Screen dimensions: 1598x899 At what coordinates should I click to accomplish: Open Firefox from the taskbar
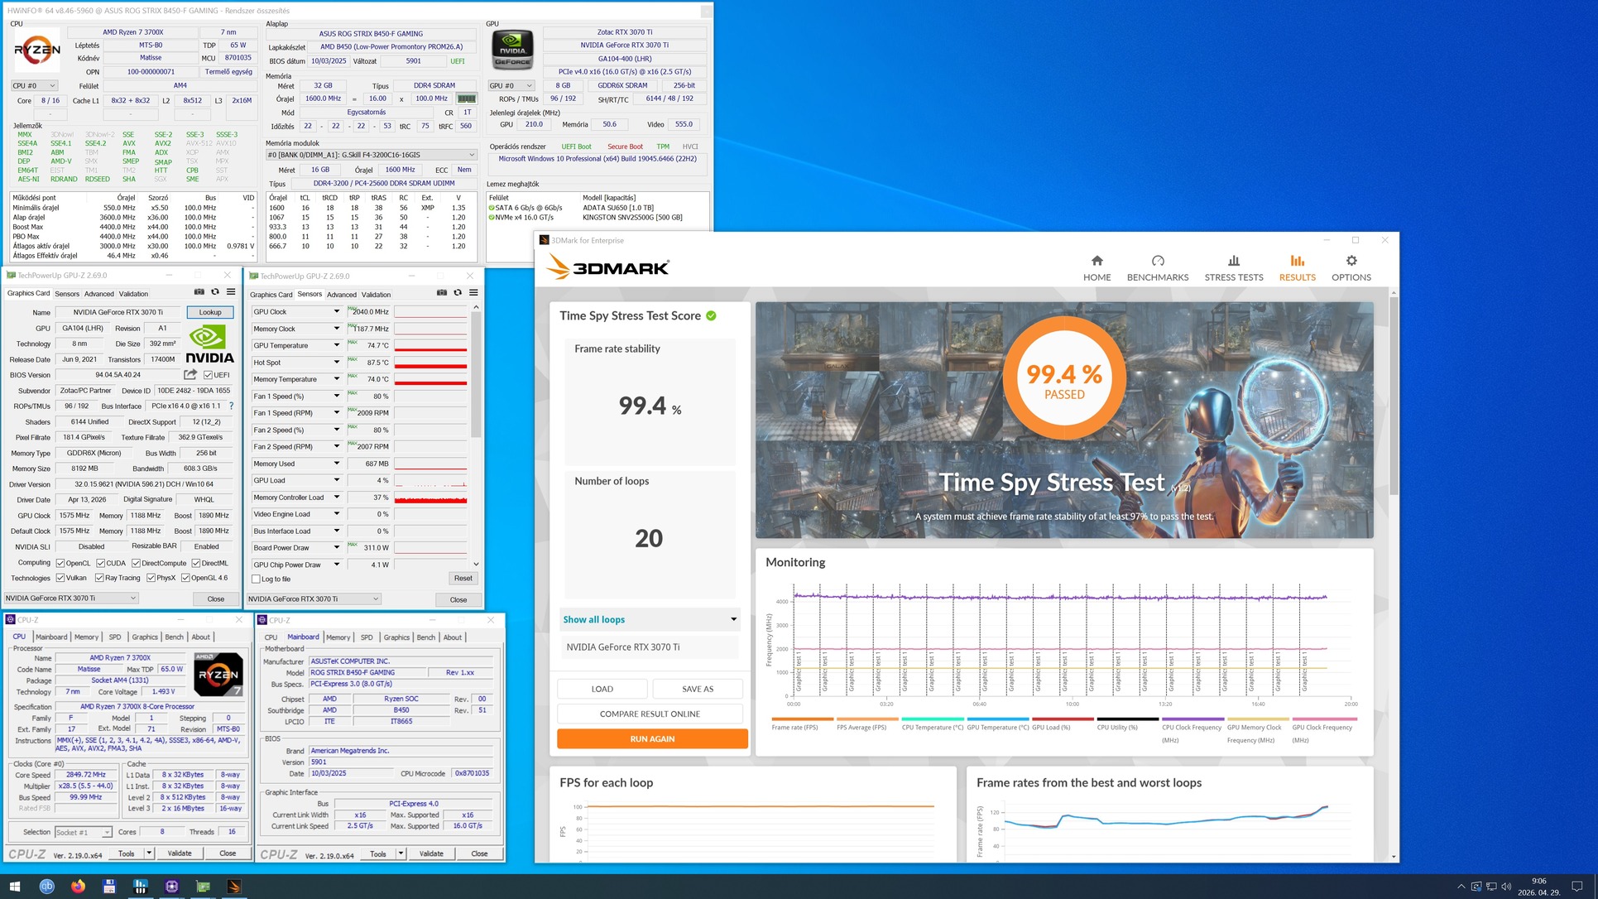78,886
